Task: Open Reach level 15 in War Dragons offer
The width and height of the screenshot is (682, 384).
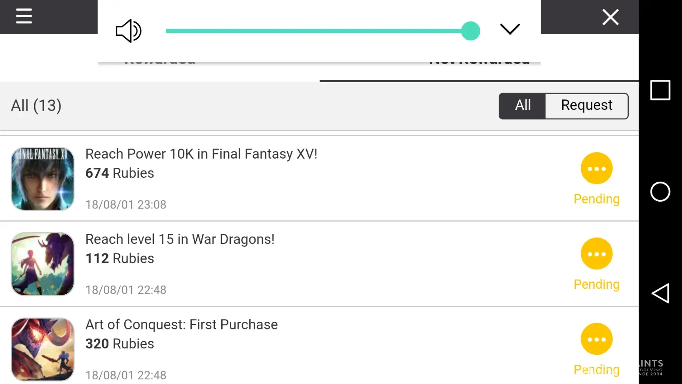Action: coord(180,240)
